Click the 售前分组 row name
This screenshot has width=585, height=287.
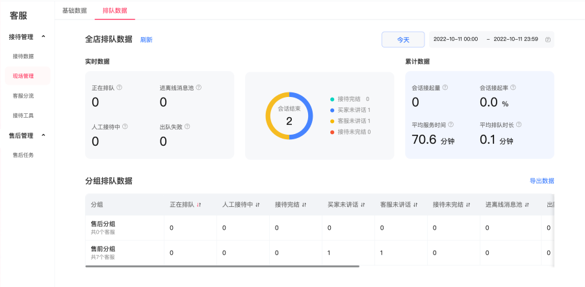(x=103, y=249)
